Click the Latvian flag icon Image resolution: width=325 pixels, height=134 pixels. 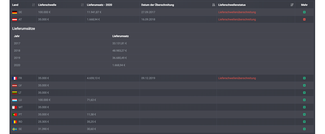[x=15, y=85]
